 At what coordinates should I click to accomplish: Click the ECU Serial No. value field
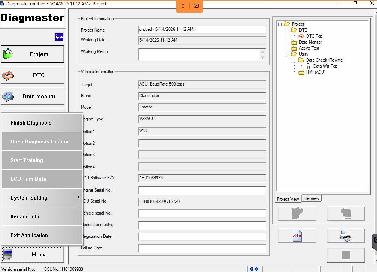pyautogui.click(x=202, y=201)
